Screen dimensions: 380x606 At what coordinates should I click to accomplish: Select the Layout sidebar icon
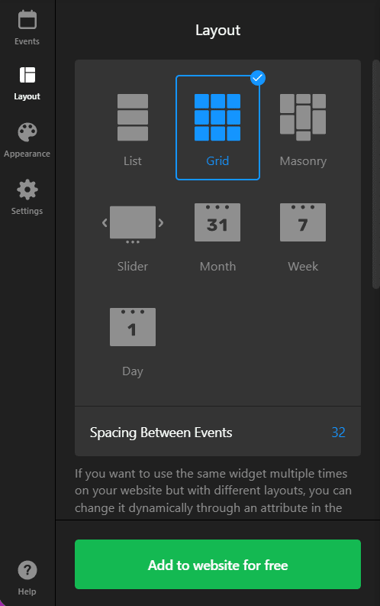[27, 75]
